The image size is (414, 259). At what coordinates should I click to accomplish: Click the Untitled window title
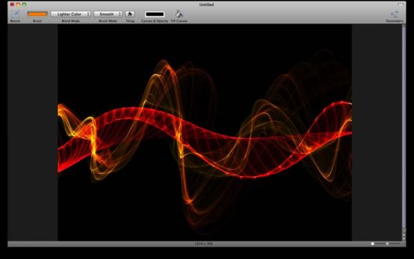tap(206, 5)
